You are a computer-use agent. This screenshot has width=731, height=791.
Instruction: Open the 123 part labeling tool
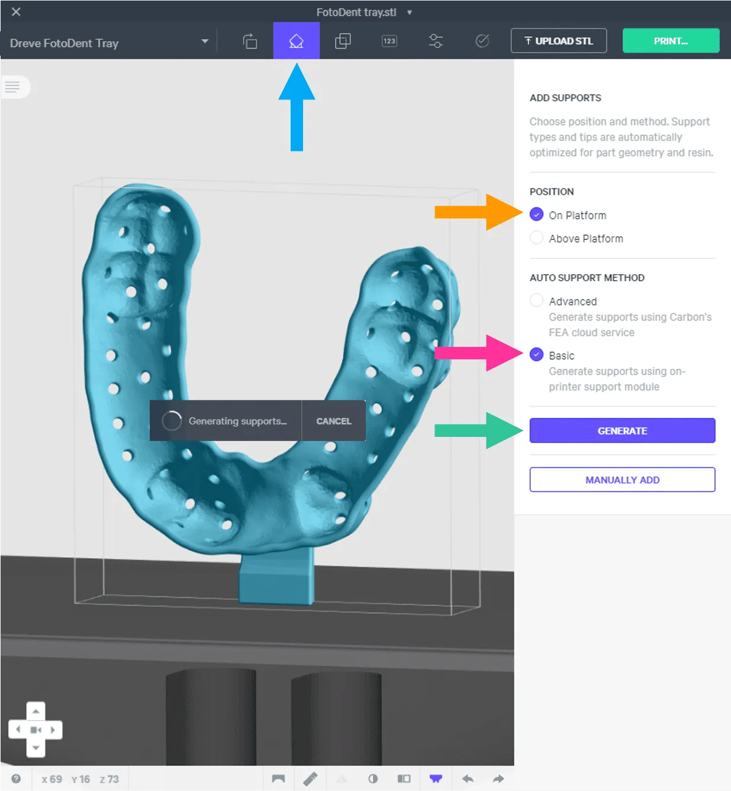389,41
